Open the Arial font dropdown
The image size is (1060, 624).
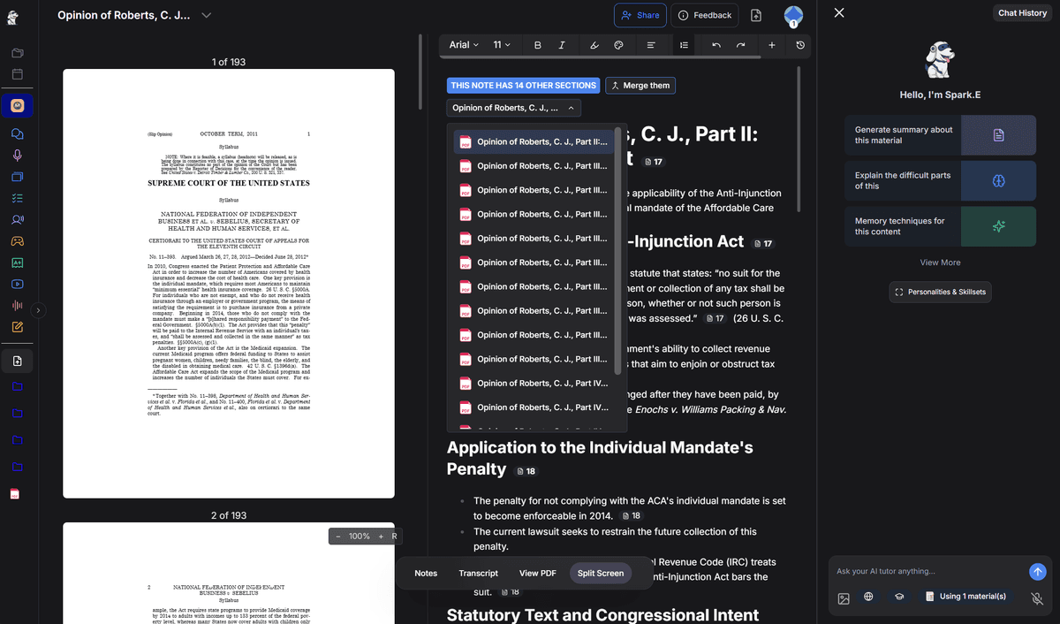click(x=461, y=44)
